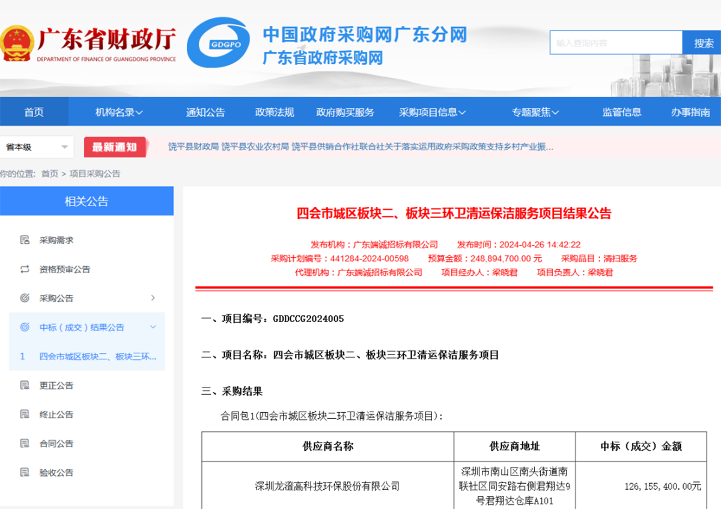Click the 最新通知 red badge
This screenshot has height=509, width=721.
click(115, 147)
